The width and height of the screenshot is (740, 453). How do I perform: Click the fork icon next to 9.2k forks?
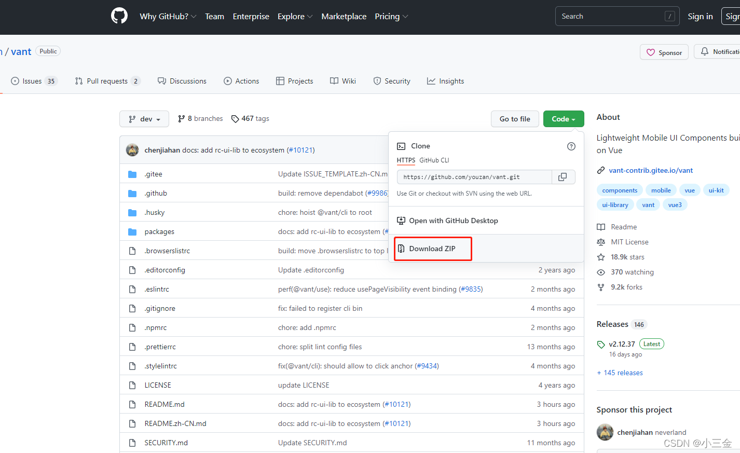[601, 287]
